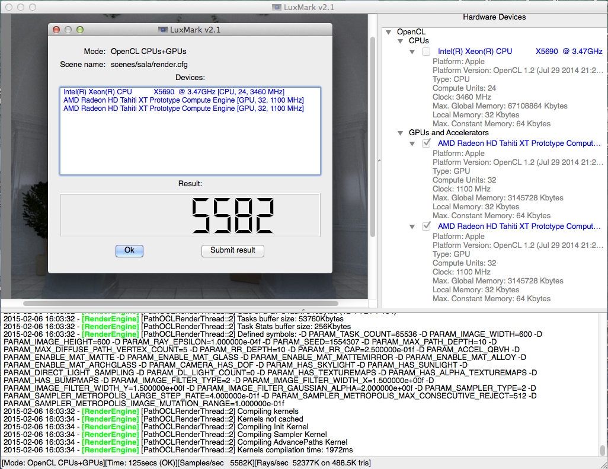Collapse the OpenCL tree node
Image resolution: width=608 pixels, height=469 pixels.
click(389, 32)
